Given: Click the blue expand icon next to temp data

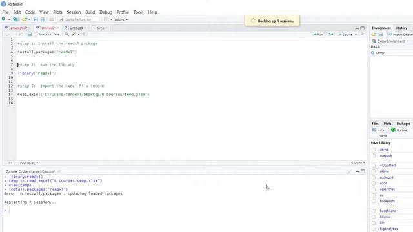Looking at the screenshot, I should [372, 53].
